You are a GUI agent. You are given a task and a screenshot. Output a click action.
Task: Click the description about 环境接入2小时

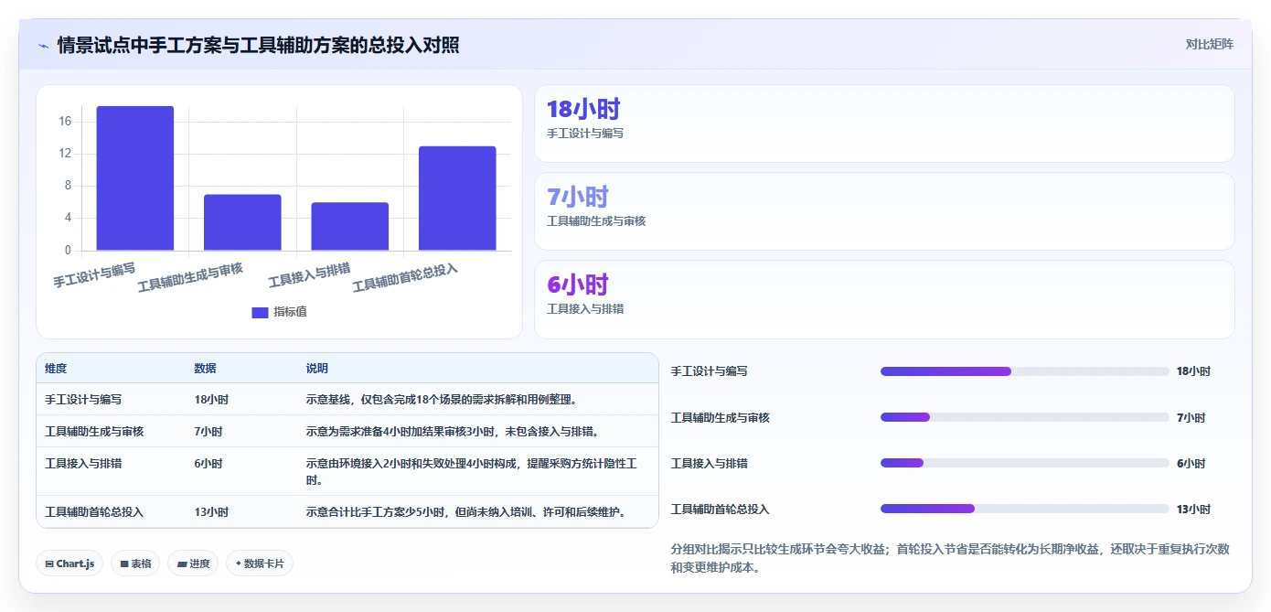[x=471, y=472]
